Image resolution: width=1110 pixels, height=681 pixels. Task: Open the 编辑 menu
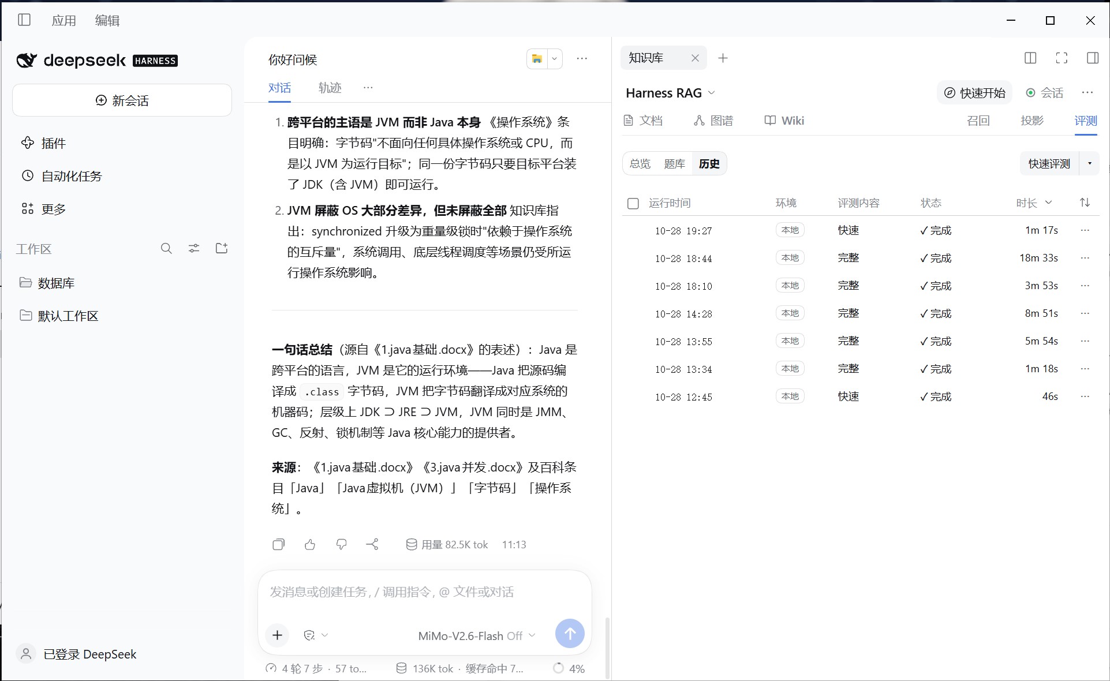(x=107, y=21)
